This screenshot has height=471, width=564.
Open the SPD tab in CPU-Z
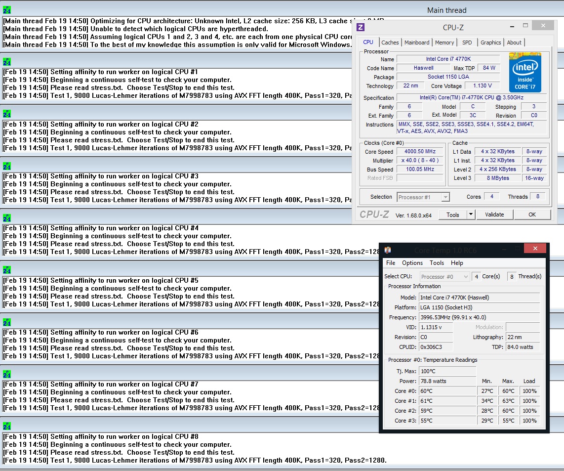[467, 43]
